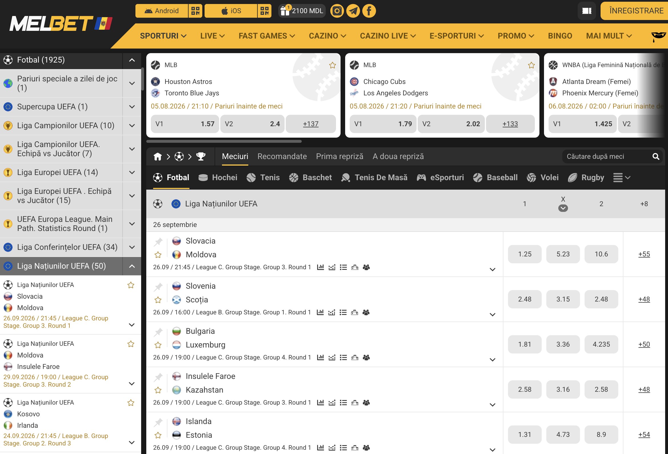Click the featured cards horizontal scrollbar

point(224,141)
